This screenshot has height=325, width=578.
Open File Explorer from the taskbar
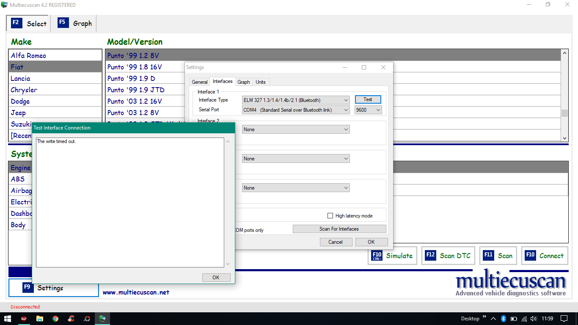(x=39, y=319)
